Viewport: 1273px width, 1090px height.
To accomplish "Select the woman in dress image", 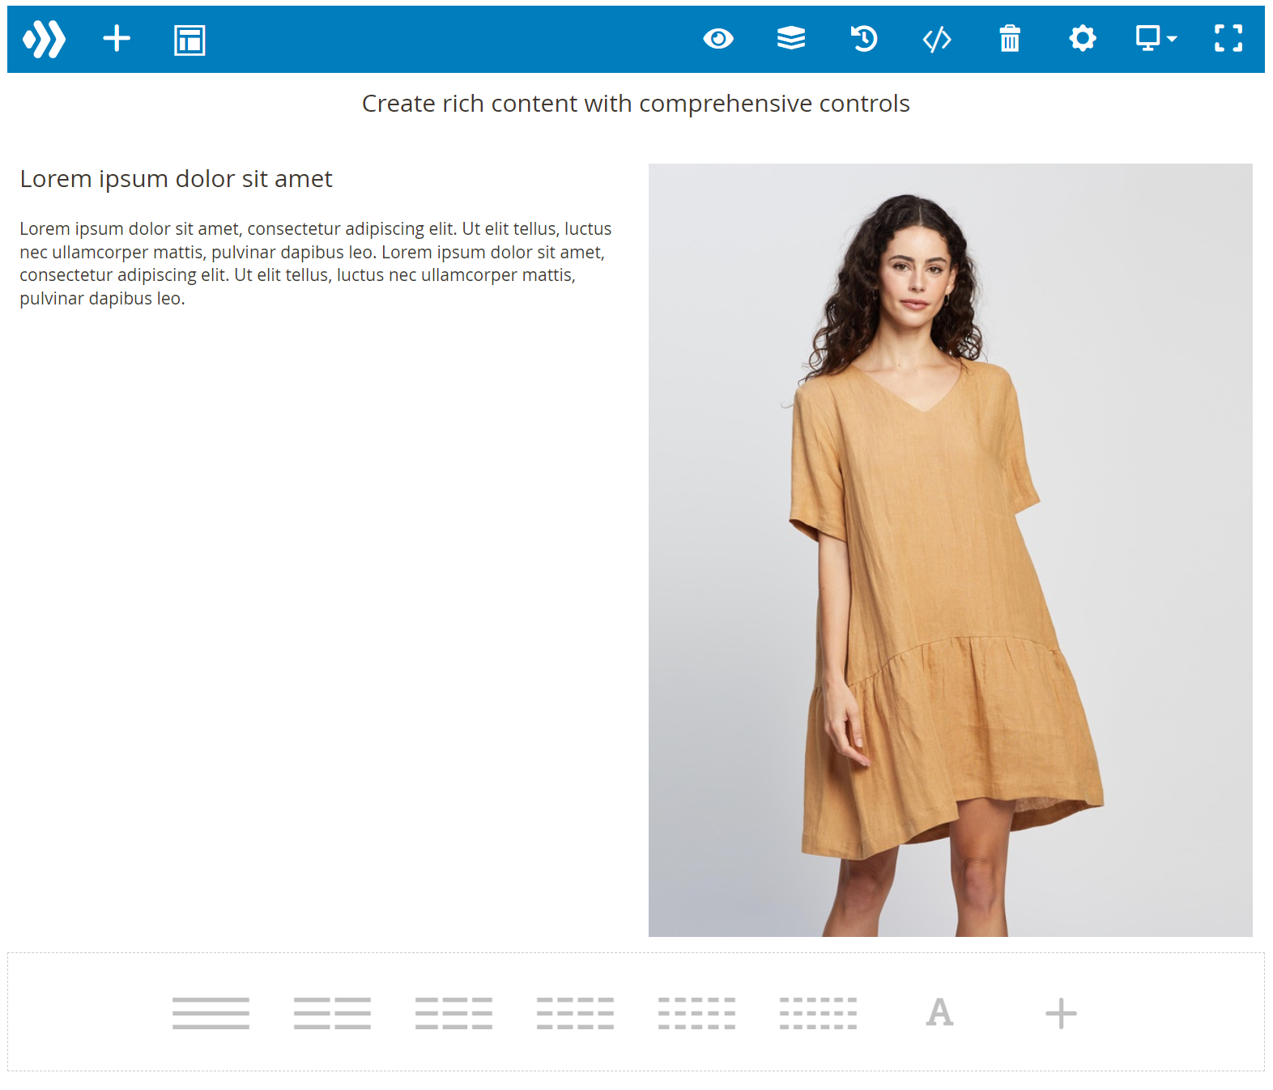I will (x=950, y=550).
